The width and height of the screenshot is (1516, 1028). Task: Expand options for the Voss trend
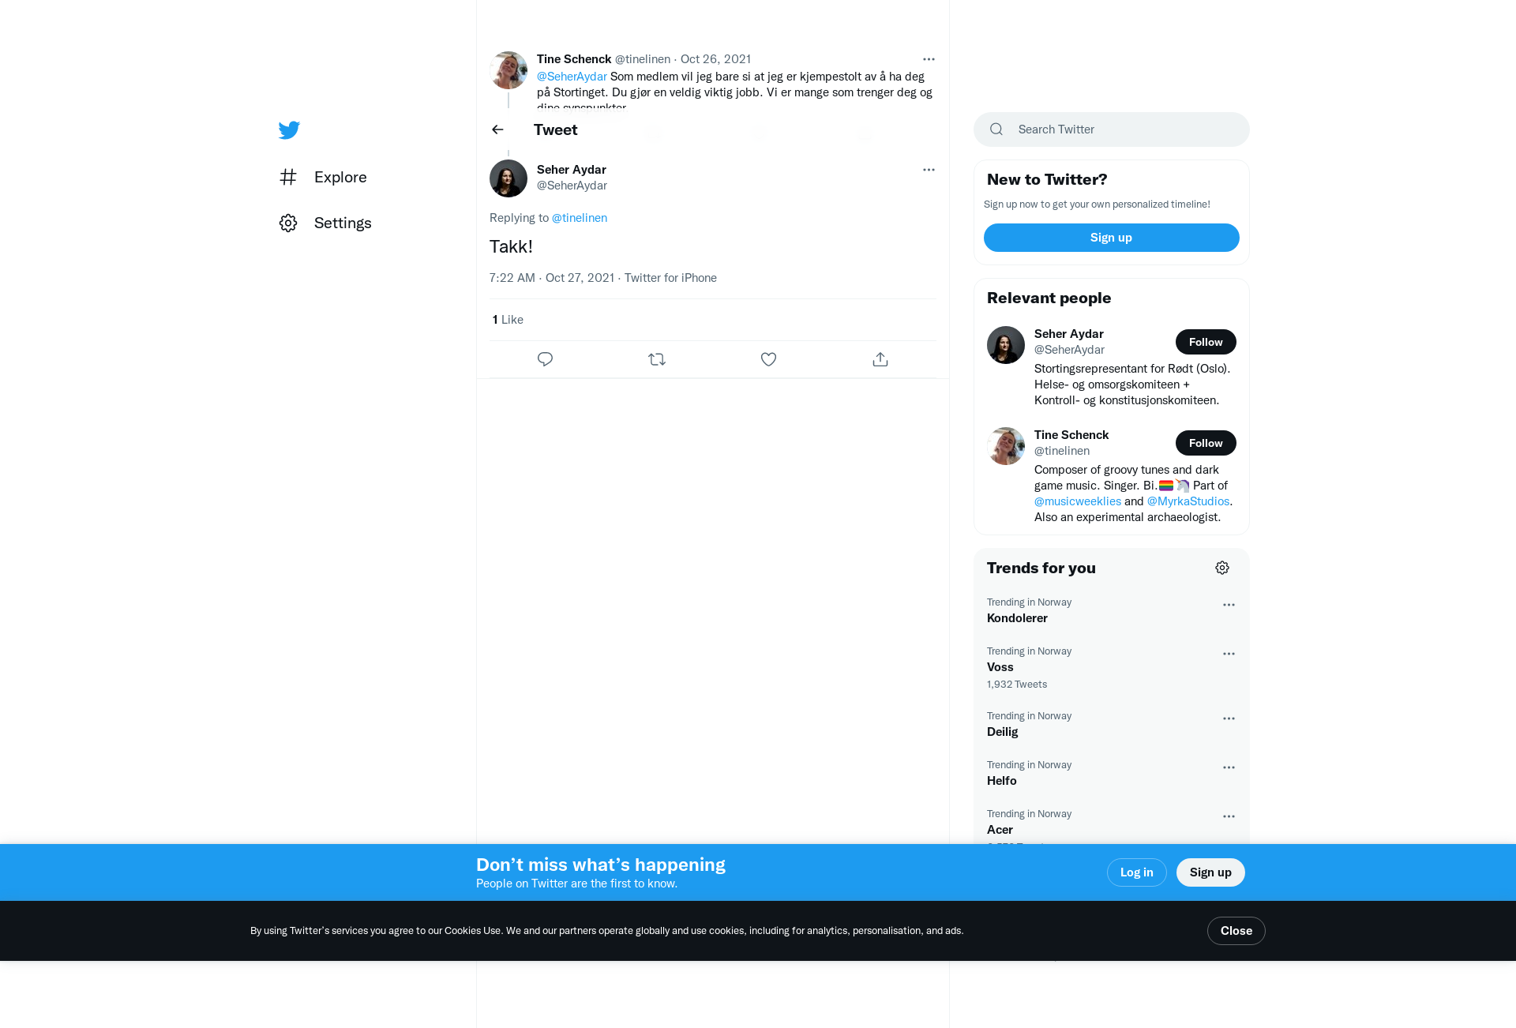1229,654
